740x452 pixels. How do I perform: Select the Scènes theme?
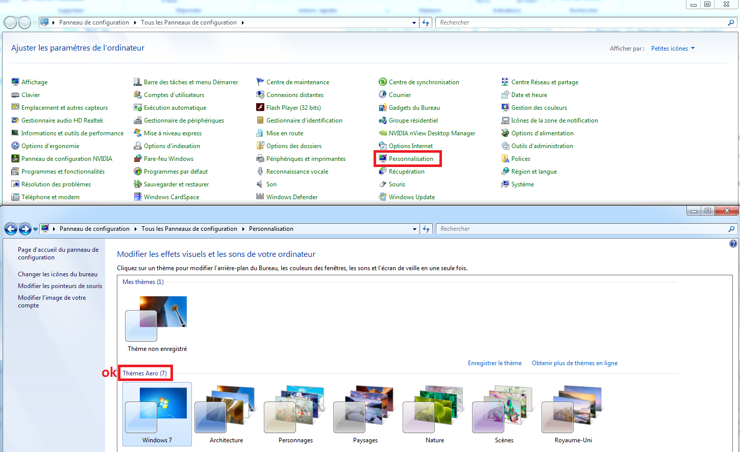[x=504, y=414]
